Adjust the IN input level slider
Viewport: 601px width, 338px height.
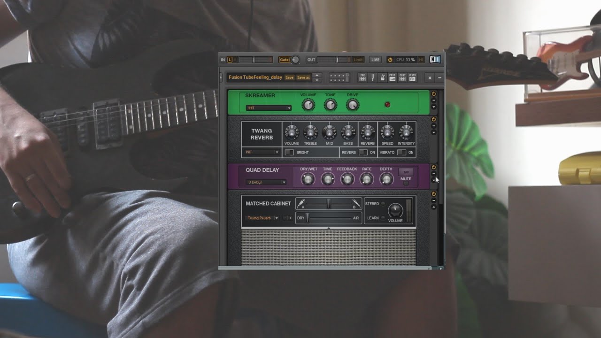[255, 60]
